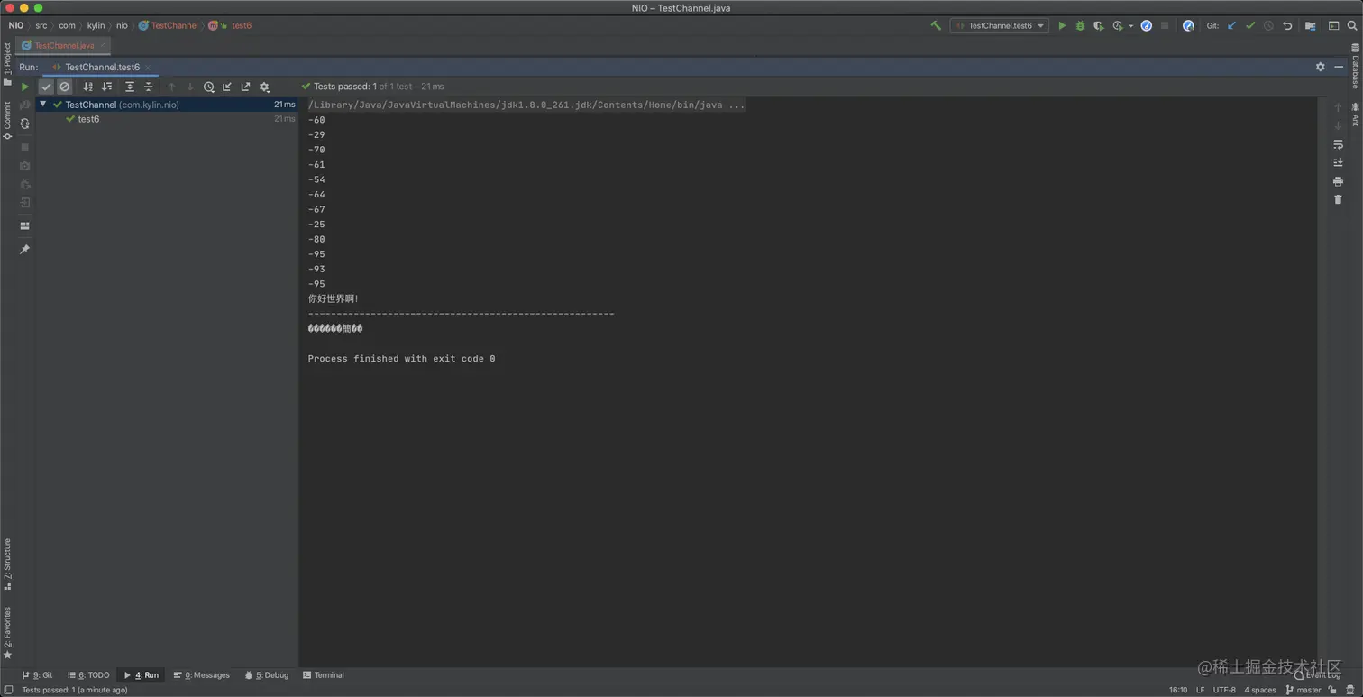Collapse all test tree nodes

(149, 87)
